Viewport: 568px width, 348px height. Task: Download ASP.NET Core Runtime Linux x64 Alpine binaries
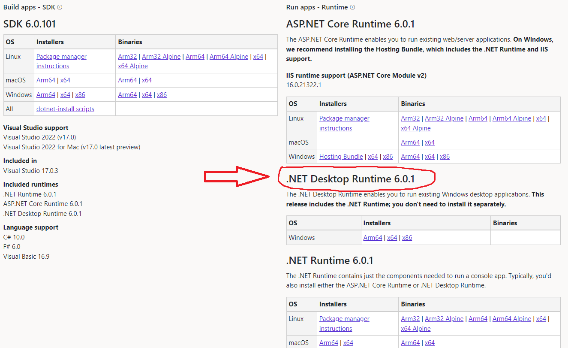pos(416,128)
